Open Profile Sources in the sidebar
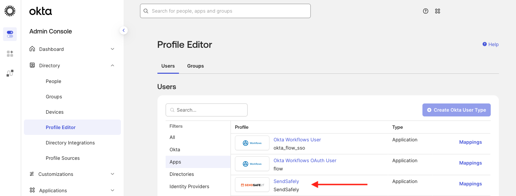This screenshot has height=196, width=516. [x=63, y=158]
